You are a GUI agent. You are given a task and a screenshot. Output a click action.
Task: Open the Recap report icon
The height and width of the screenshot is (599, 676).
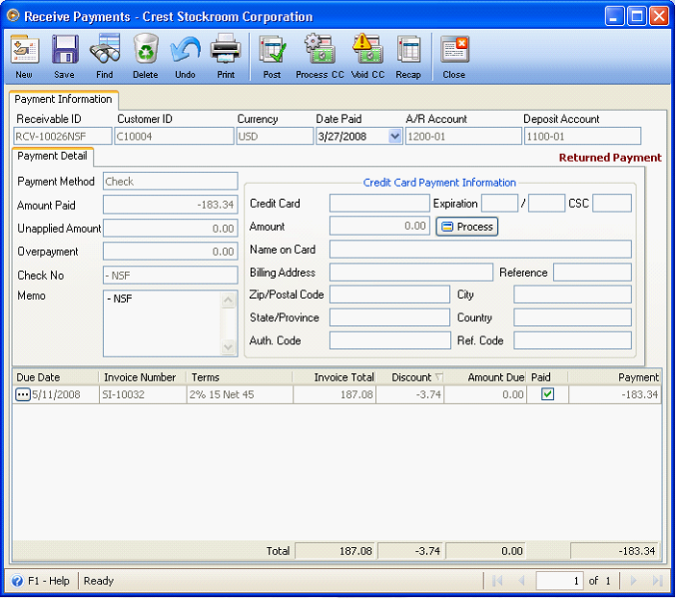pos(409,50)
